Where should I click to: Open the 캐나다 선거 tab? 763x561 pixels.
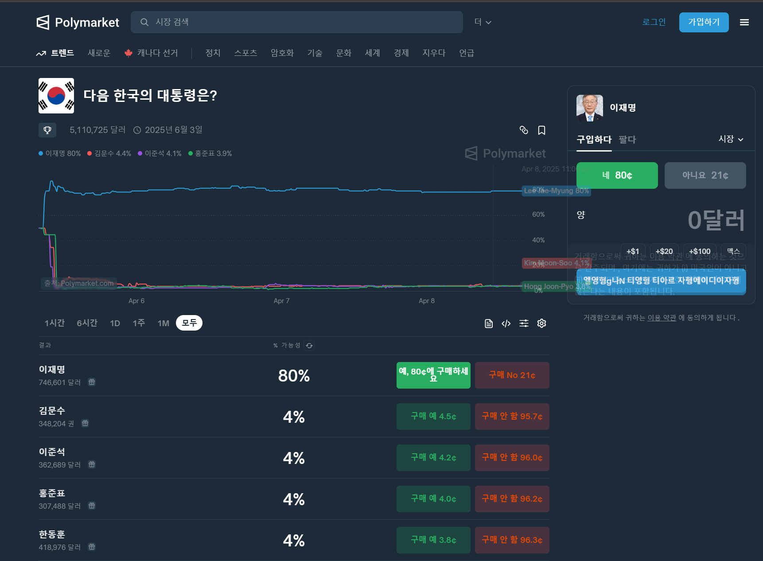coord(151,53)
